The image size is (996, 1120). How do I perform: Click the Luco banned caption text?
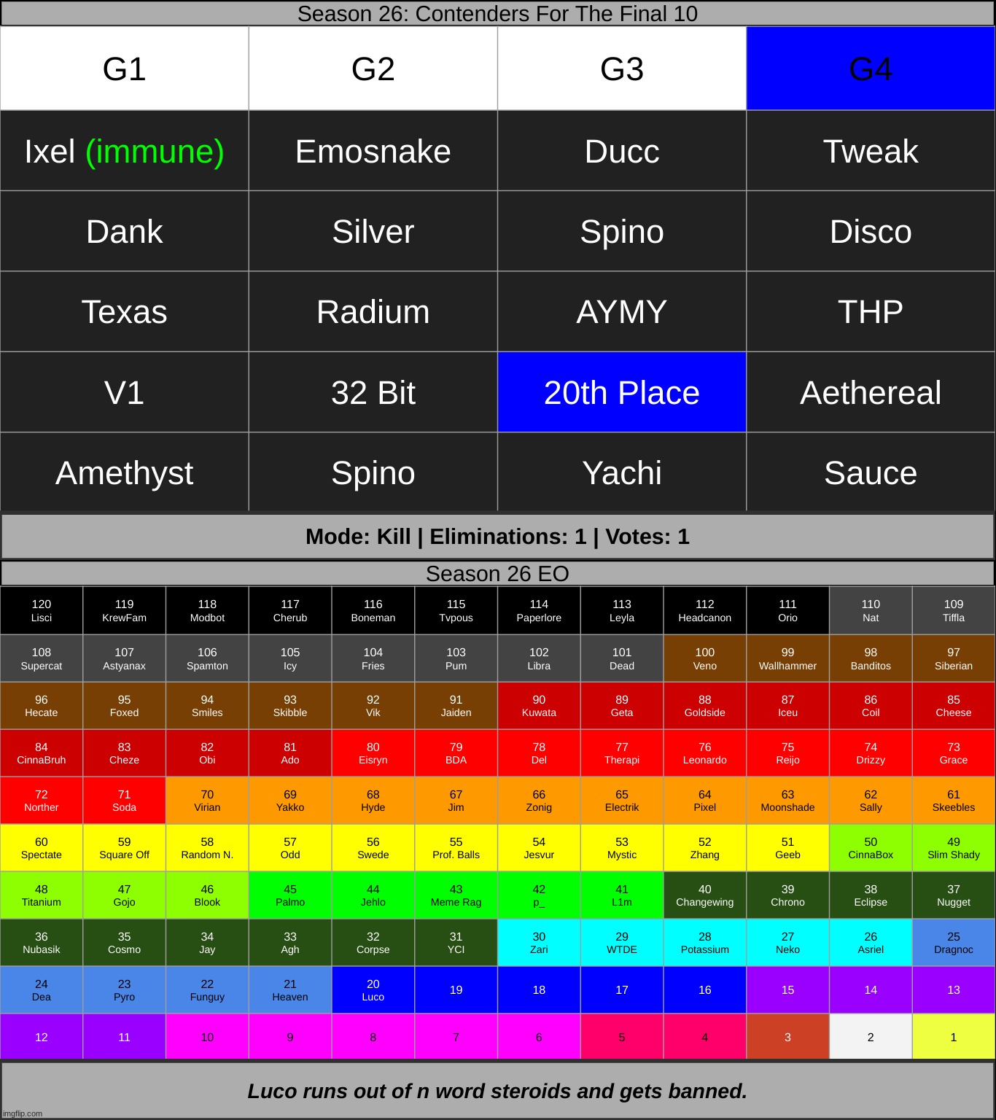[497, 1091]
